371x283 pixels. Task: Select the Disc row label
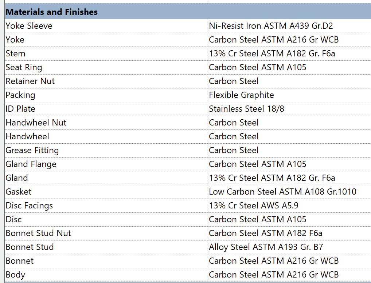tap(13, 219)
